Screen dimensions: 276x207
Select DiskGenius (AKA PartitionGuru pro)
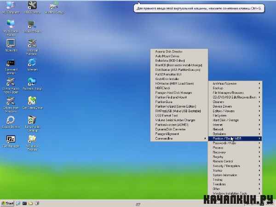[x=179, y=70]
